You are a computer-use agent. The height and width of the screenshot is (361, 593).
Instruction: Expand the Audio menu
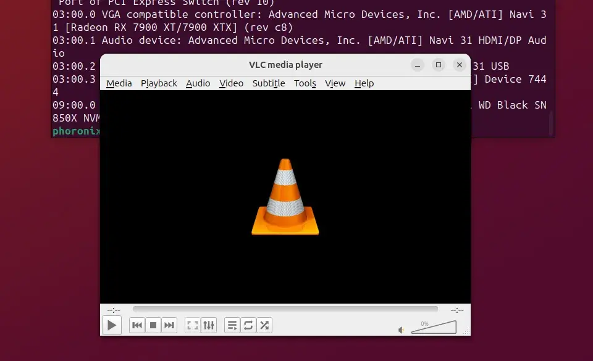coord(198,83)
